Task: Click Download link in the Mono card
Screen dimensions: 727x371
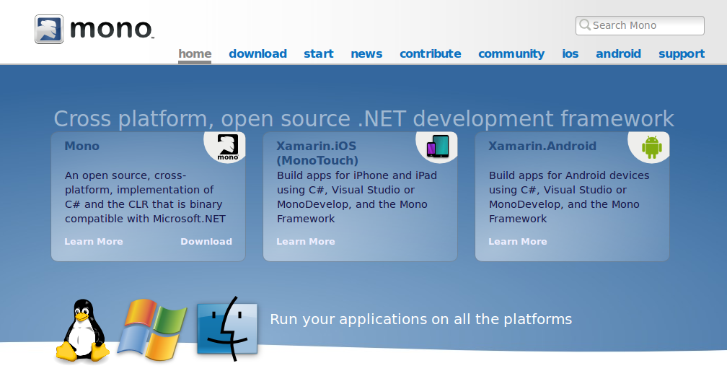Action: [x=206, y=242]
